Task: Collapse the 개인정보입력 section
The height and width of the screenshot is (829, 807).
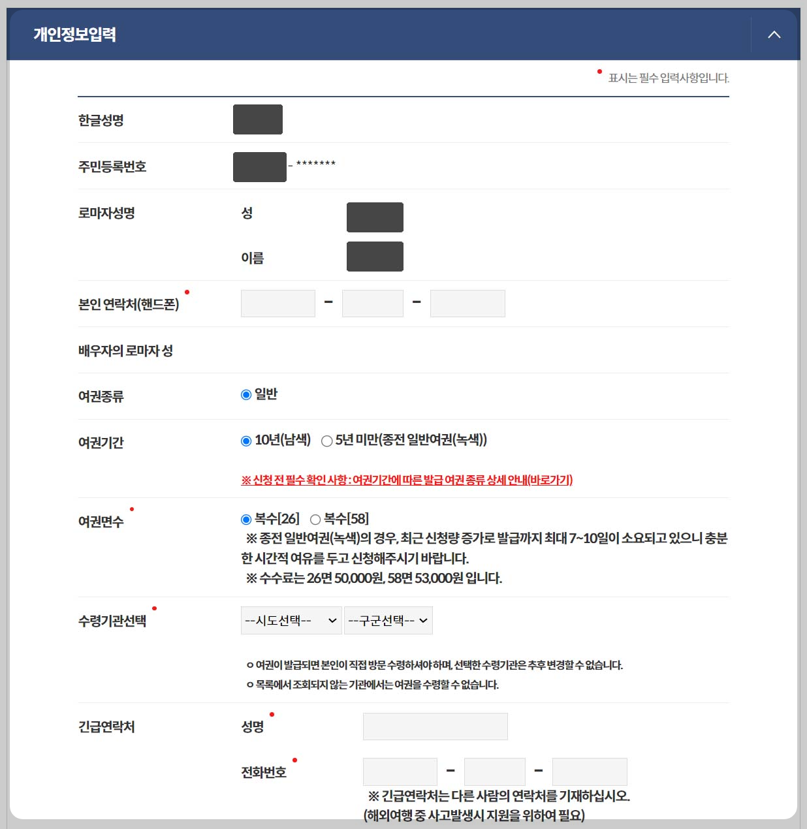Action: pyautogui.click(x=774, y=35)
